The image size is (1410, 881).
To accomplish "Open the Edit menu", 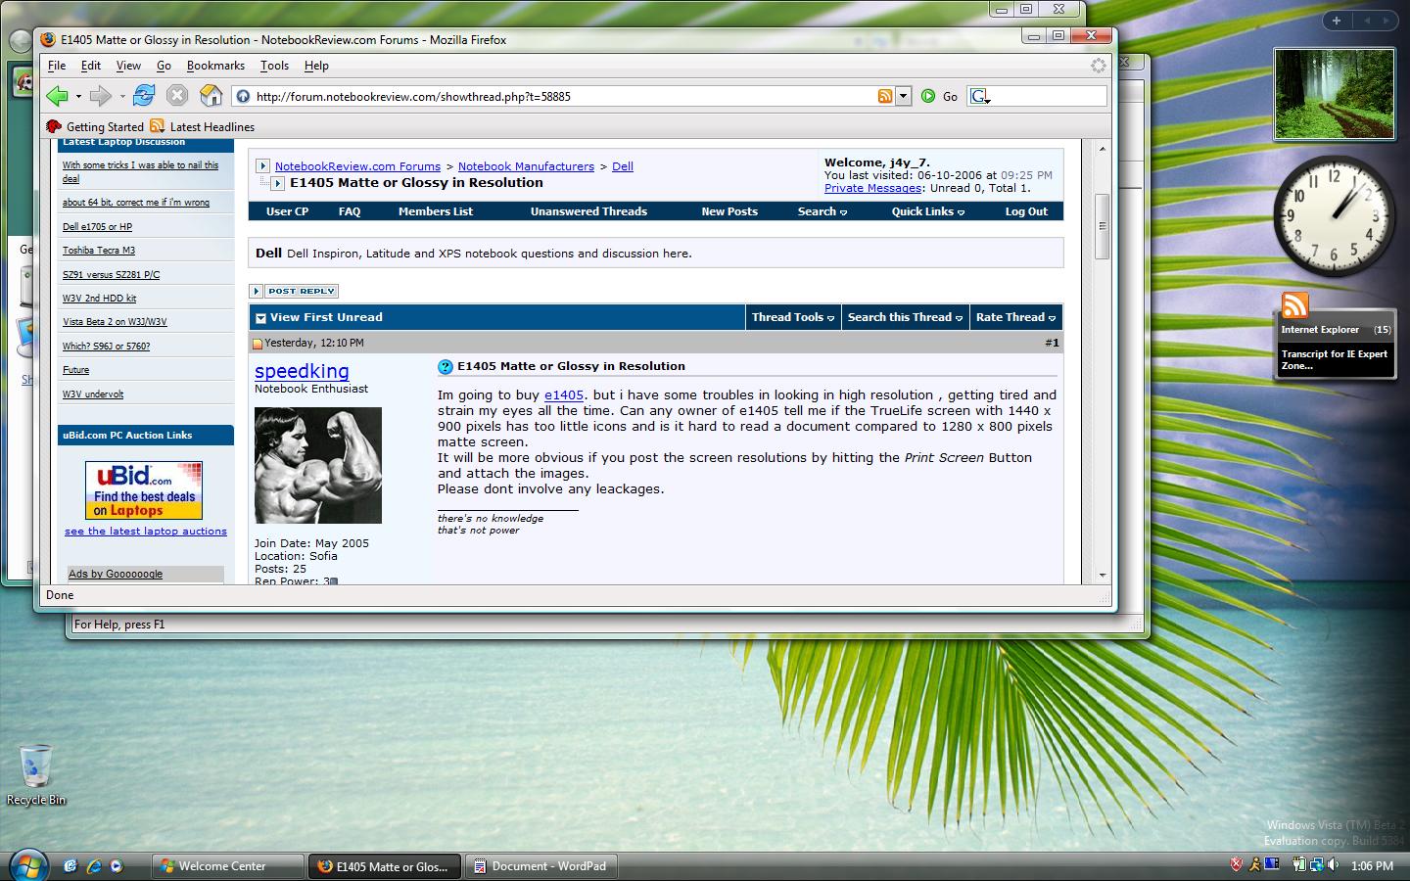I will (x=91, y=66).
